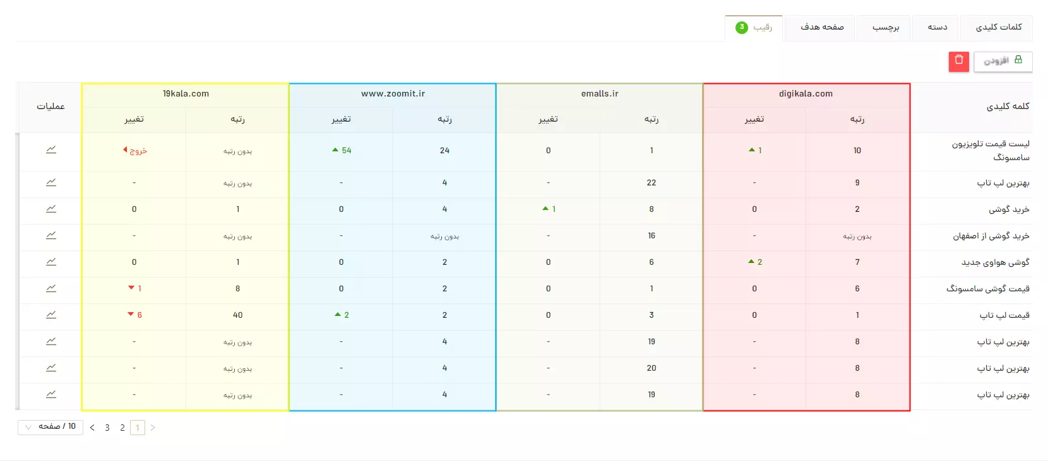Image resolution: width=1048 pixels, height=461 pixels.
Task: Click تغییر subheader under 19kala.com
Action: point(134,119)
